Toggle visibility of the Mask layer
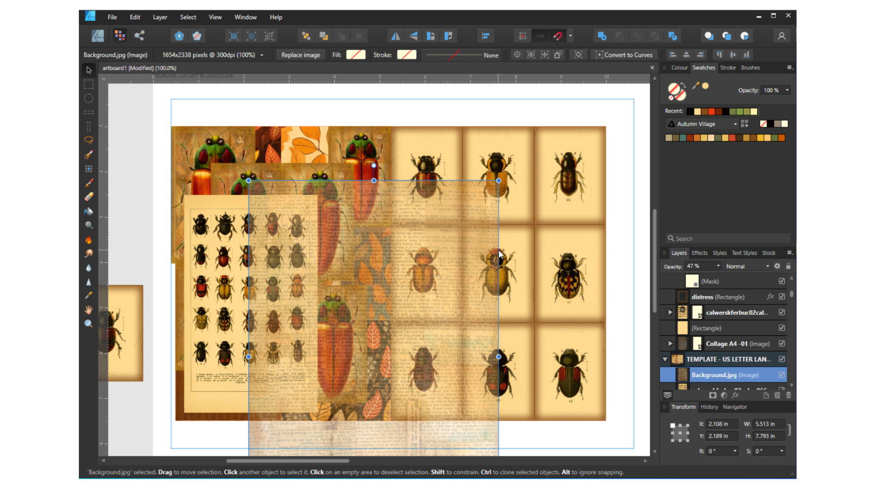The image size is (870, 489). click(x=781, y=281)
